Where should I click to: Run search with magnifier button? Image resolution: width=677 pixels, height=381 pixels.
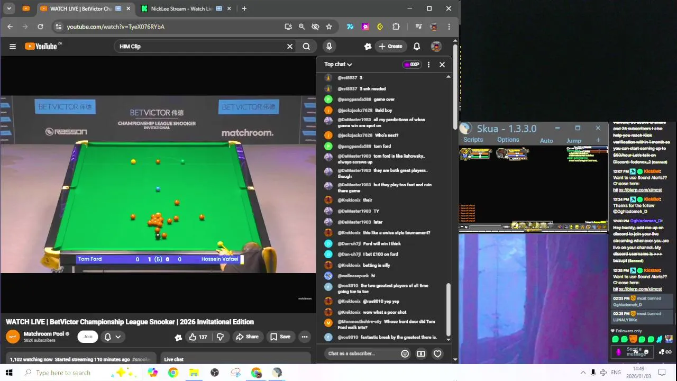pos(306,47)
